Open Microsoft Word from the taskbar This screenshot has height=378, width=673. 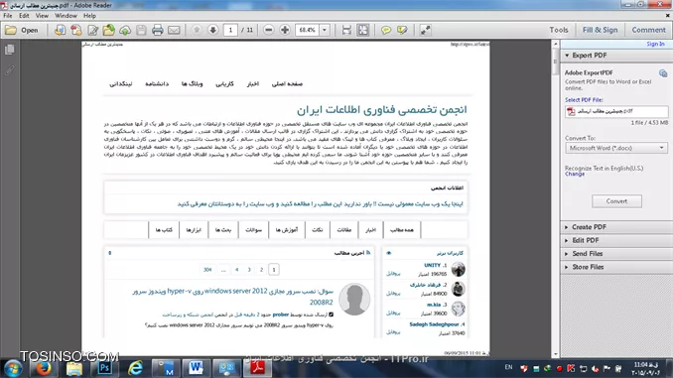[x=196, y=368]
